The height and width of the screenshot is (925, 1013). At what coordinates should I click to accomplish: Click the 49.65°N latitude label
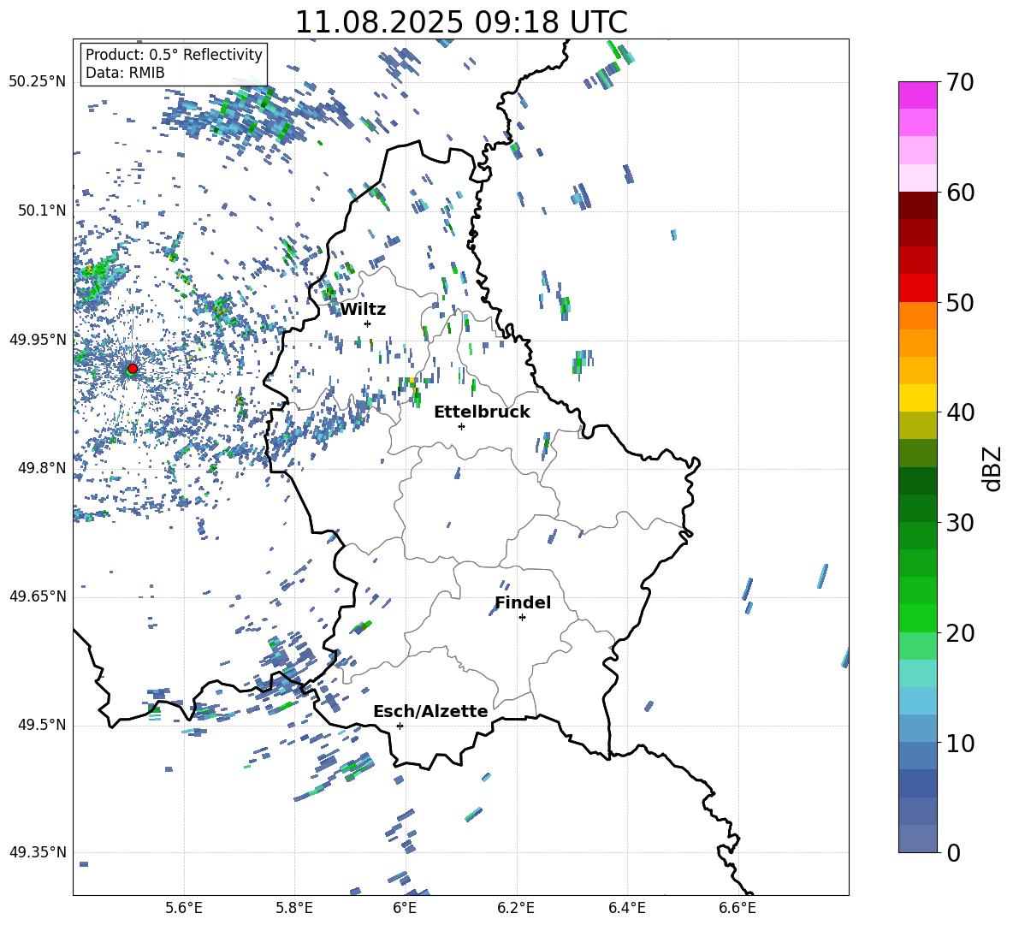pyautogui.click(x=38, y=596)
